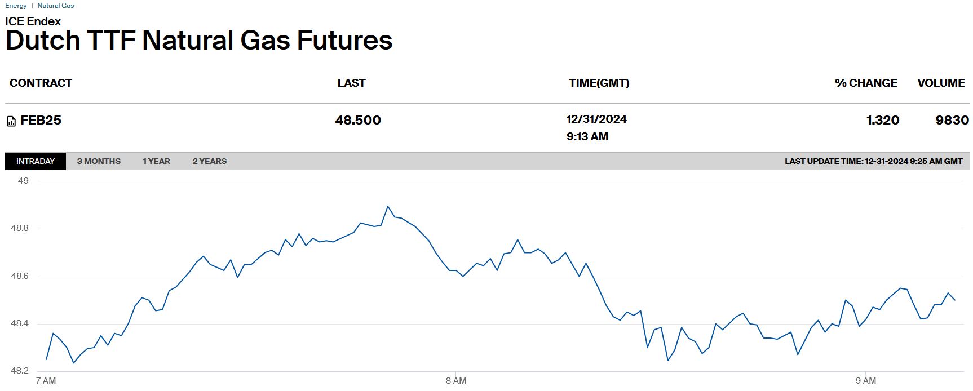
Task: Click the VOLUME column header
Action: pyautogui.click(x=941, y=83)
